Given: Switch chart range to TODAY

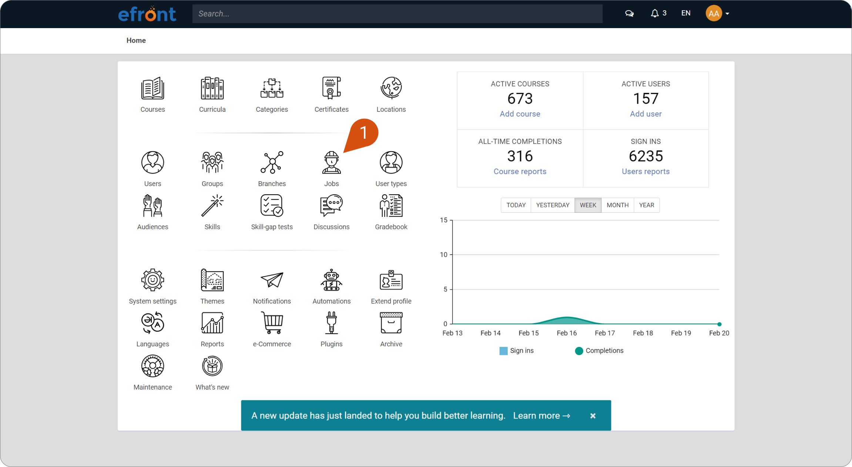Looking at the screenshot, I should point(516,205).
